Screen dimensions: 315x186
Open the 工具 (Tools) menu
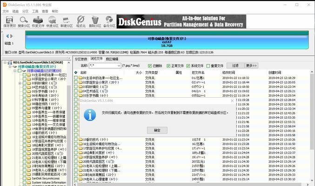point(35,11)
